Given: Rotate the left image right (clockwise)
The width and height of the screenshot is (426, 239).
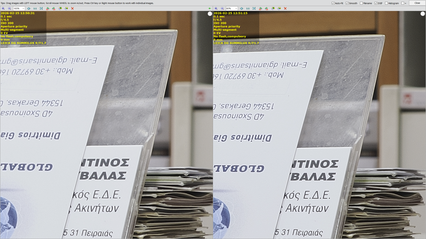Looking at the screenshot, I should (54, 9).
